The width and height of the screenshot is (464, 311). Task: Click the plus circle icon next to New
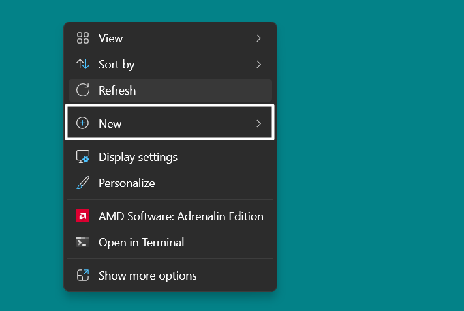tap(83, 123)
